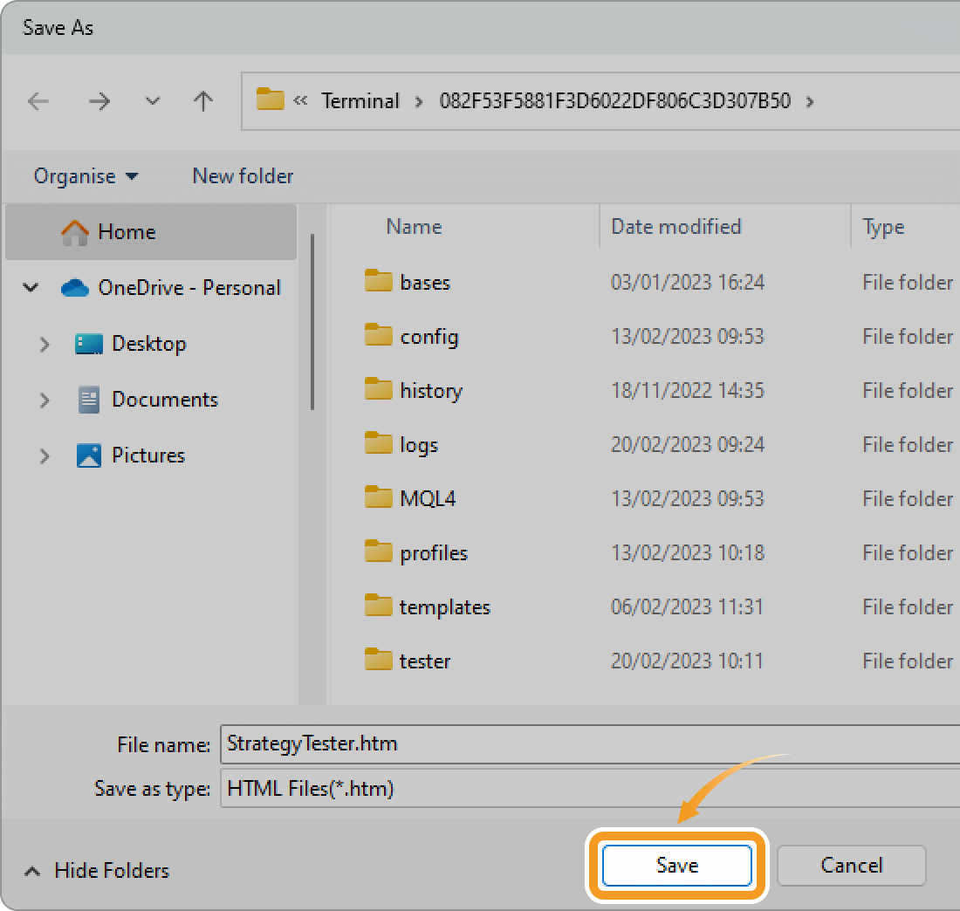This screenshot has height=911, width=960.
Task: Open the Organise menu
Action: pyautogui.click(x=85, y=176)
